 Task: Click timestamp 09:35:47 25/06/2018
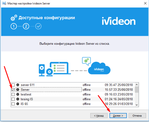(119, 85)
